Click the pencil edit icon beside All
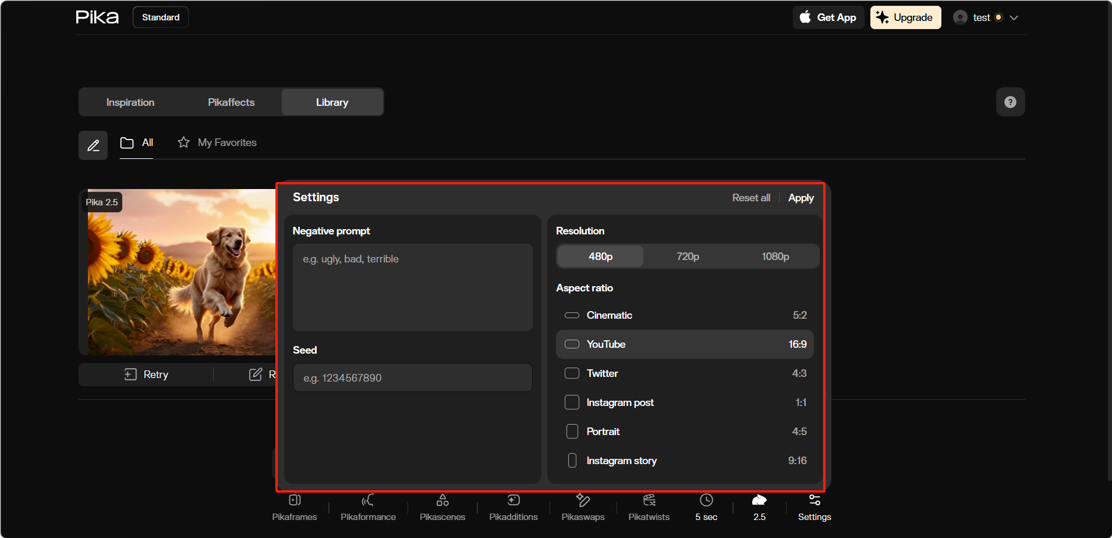 coord(93,145)
